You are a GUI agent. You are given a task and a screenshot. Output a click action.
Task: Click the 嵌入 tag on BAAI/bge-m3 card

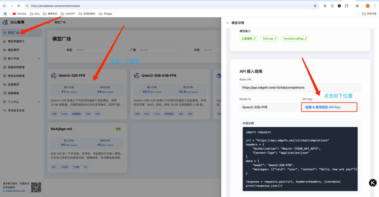pos(54,167)
